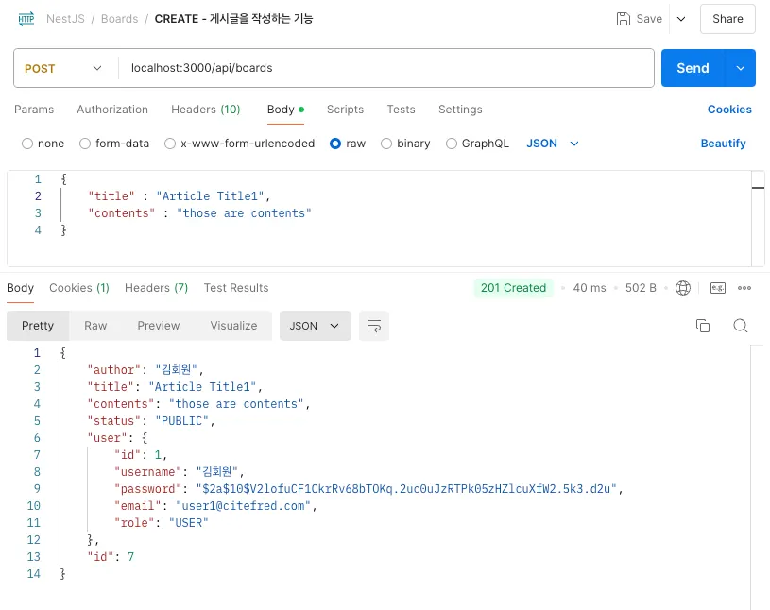The image size is (770, 610).
Task: Open the POST method dropdown
Action: point(64,68)
